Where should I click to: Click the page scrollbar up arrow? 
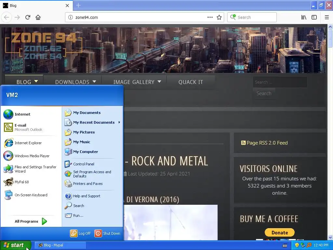pyautogui.click(x=330, y=27)
